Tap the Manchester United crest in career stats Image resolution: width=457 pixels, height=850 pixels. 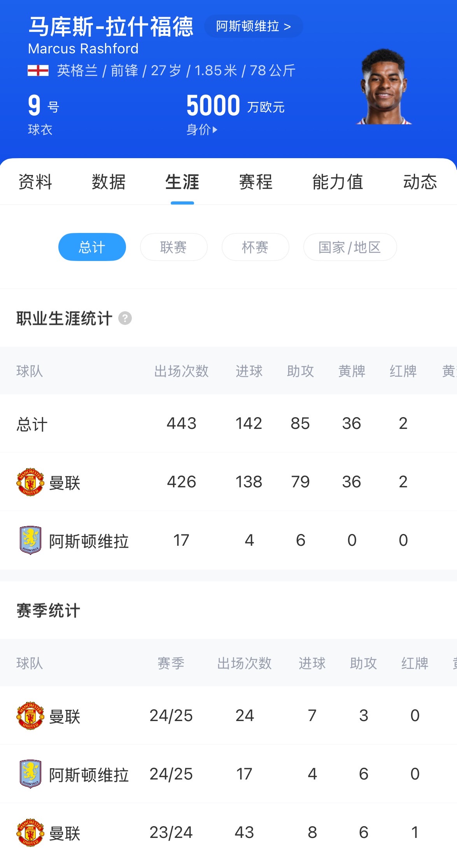click(30, 482)
